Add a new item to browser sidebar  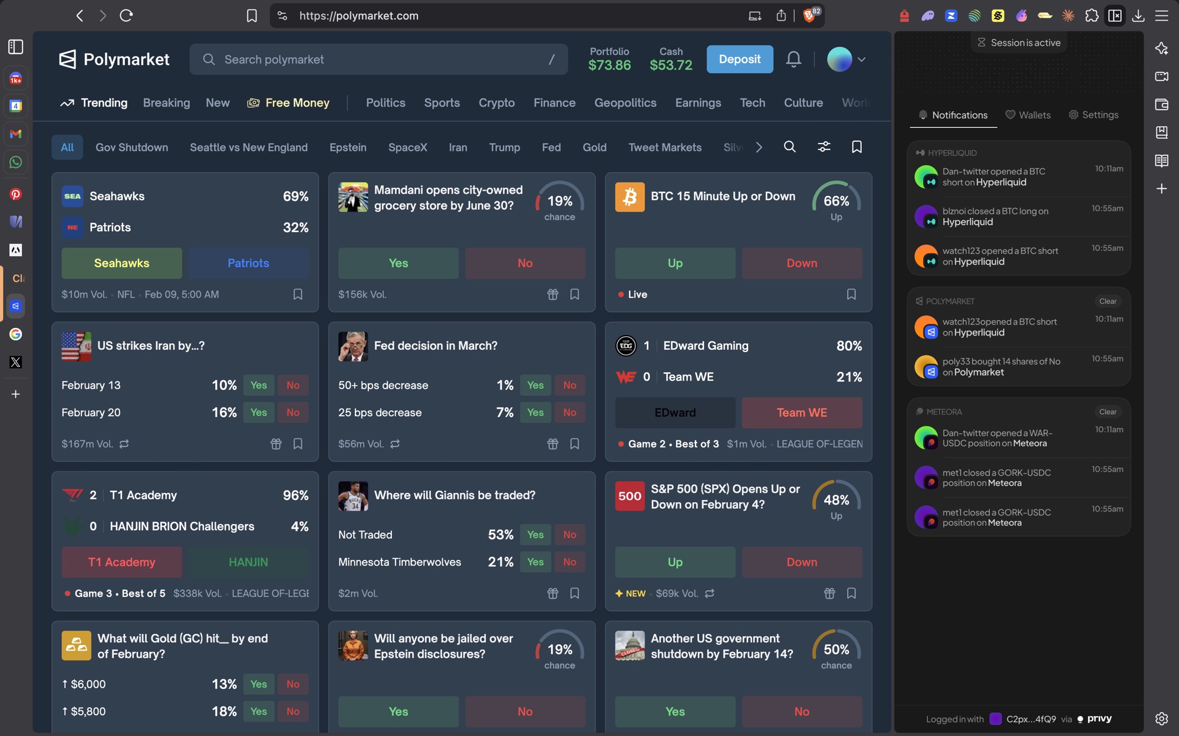(x=16, y=394)
